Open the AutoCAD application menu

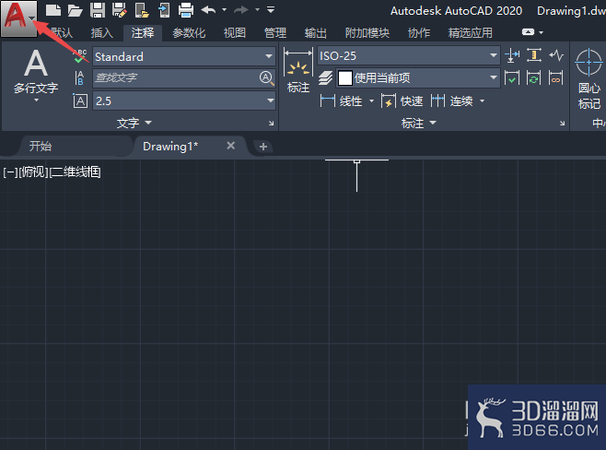tap(18, 18)
